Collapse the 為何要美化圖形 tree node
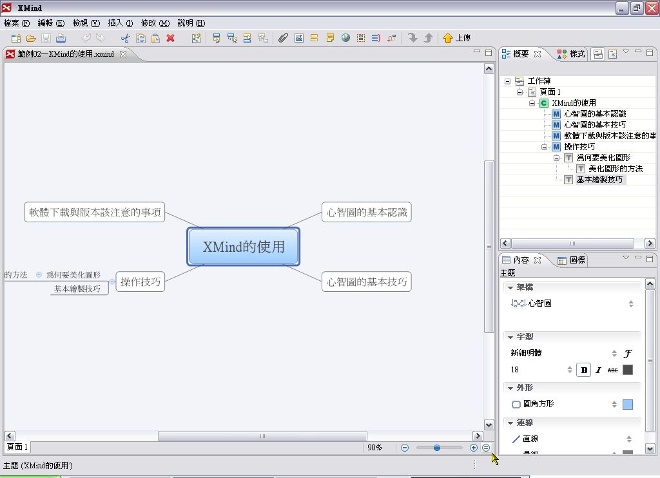Image resolution: width=660 pixels, height=478 pixels. pyautogui.click(x=556, y=158)
